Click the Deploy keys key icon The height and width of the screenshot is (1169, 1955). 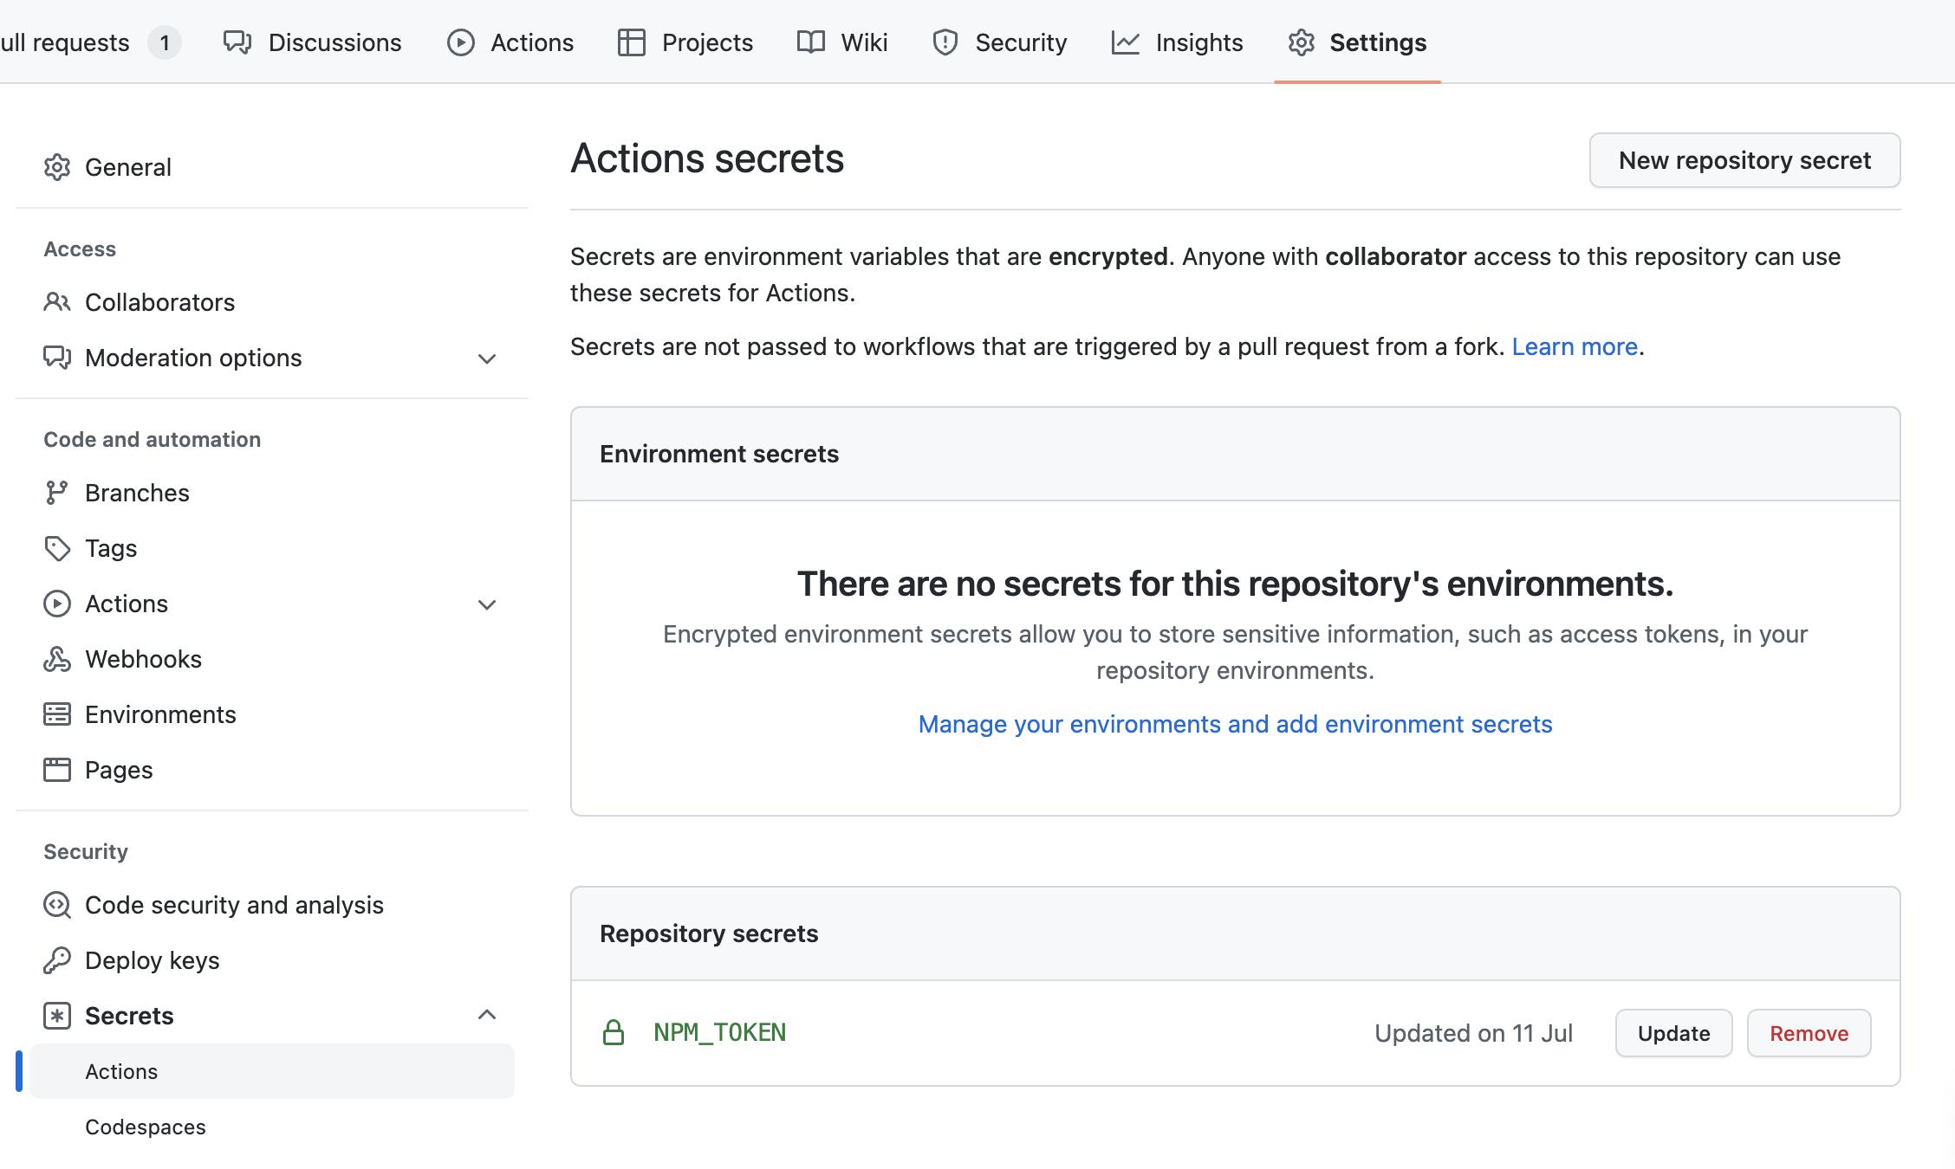pos(57,960)
